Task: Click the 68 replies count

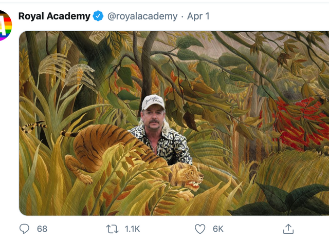Action: point(42,229)
